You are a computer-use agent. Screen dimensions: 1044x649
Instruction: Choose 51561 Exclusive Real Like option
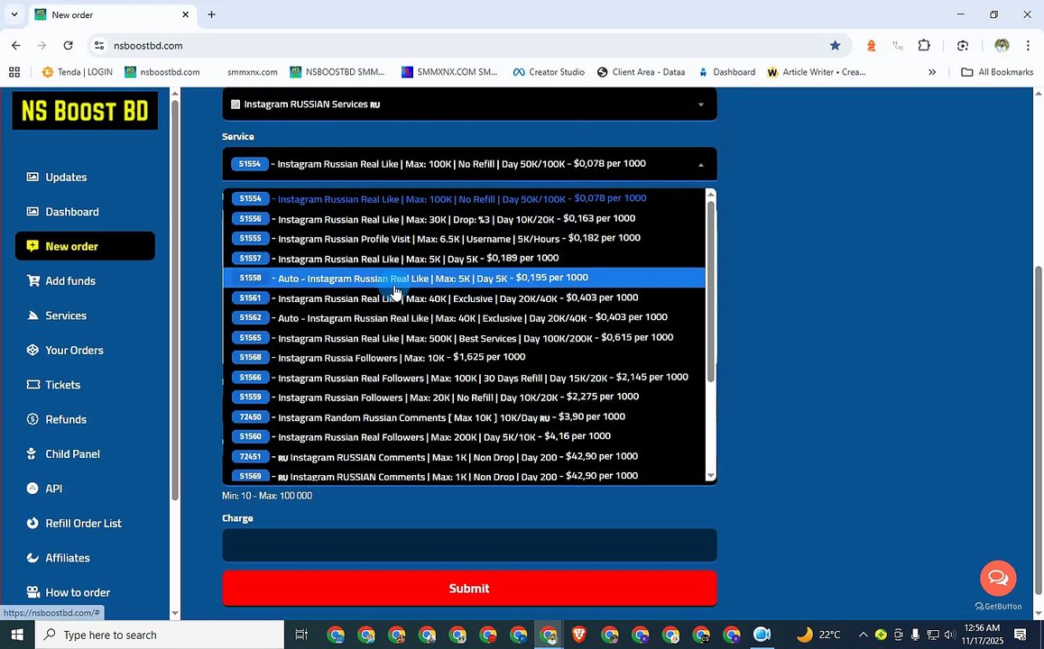click(x=464, y=297)
